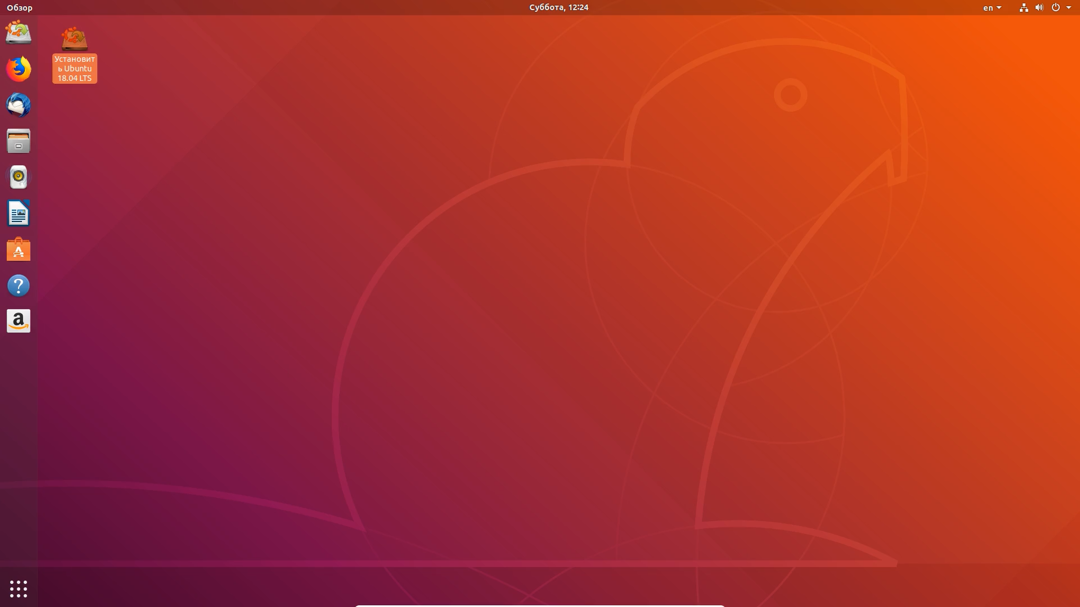Expand the en keyboard layout dropdown
This screenshot has height=607, width=1080.
tap(992, 7)
